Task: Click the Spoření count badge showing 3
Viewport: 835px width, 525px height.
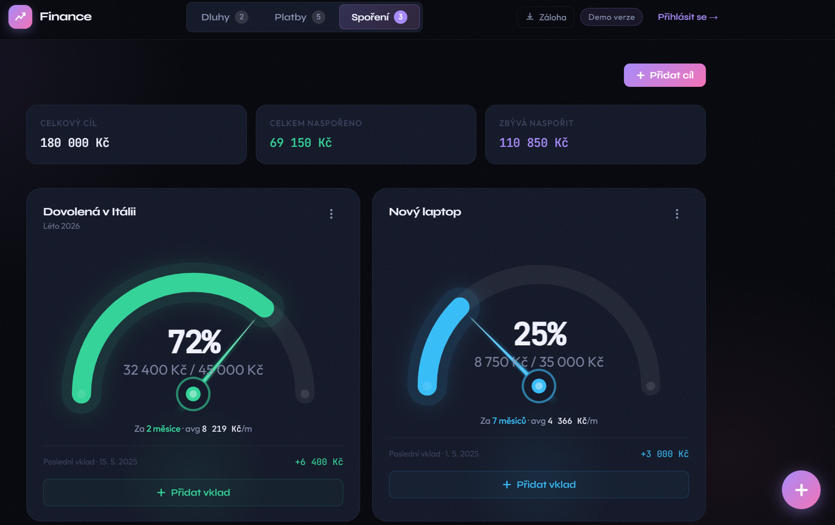Action: (x=400, y=17)
